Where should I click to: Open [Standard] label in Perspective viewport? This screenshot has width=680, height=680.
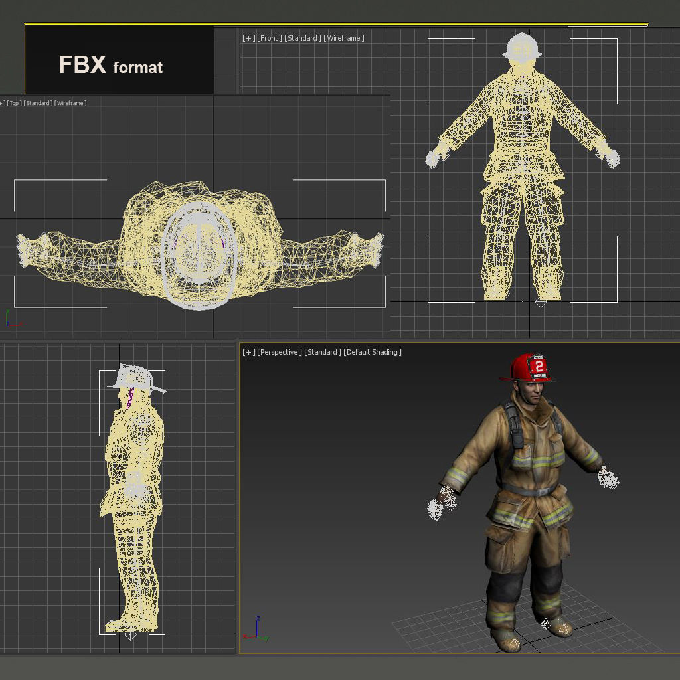pyautogui.click(x=323, y=352)
